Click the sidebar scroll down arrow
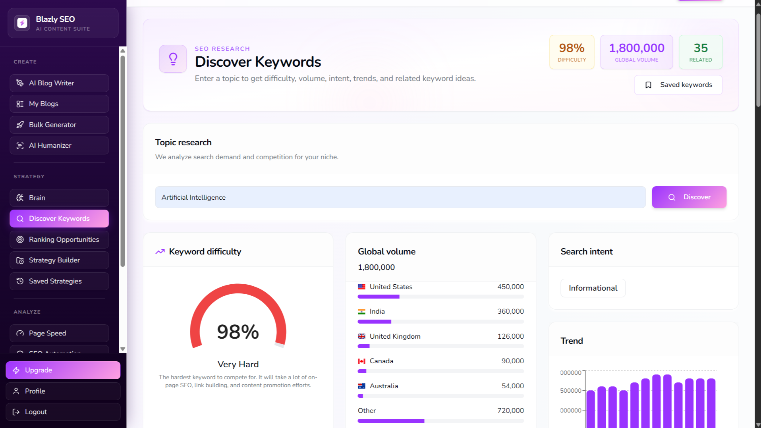The width and height of the screenshot is (761, 428). click(123, 349)
